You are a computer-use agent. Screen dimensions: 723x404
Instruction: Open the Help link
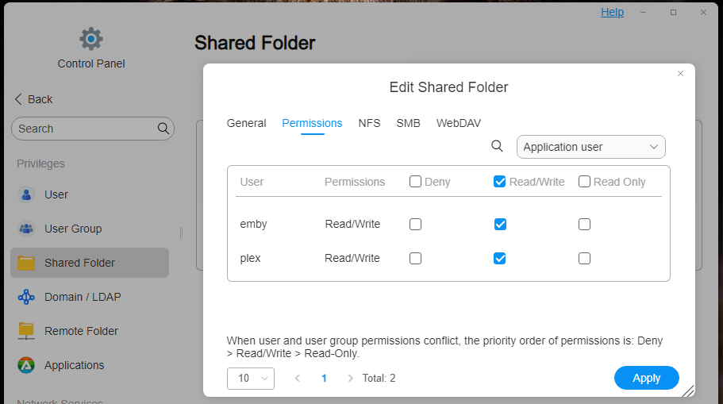(613, 13)
